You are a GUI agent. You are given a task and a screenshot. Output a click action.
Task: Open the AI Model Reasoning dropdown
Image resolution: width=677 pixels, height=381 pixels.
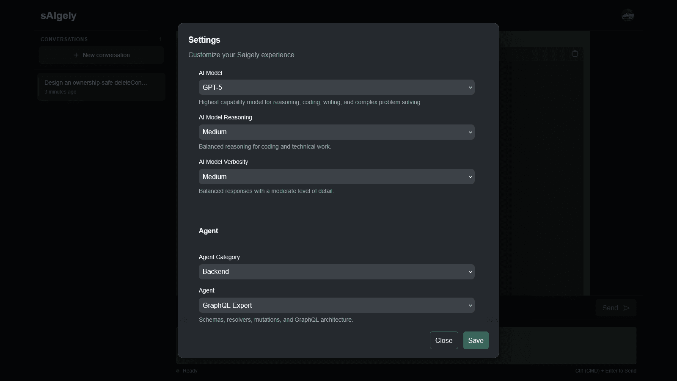point(336,132)
